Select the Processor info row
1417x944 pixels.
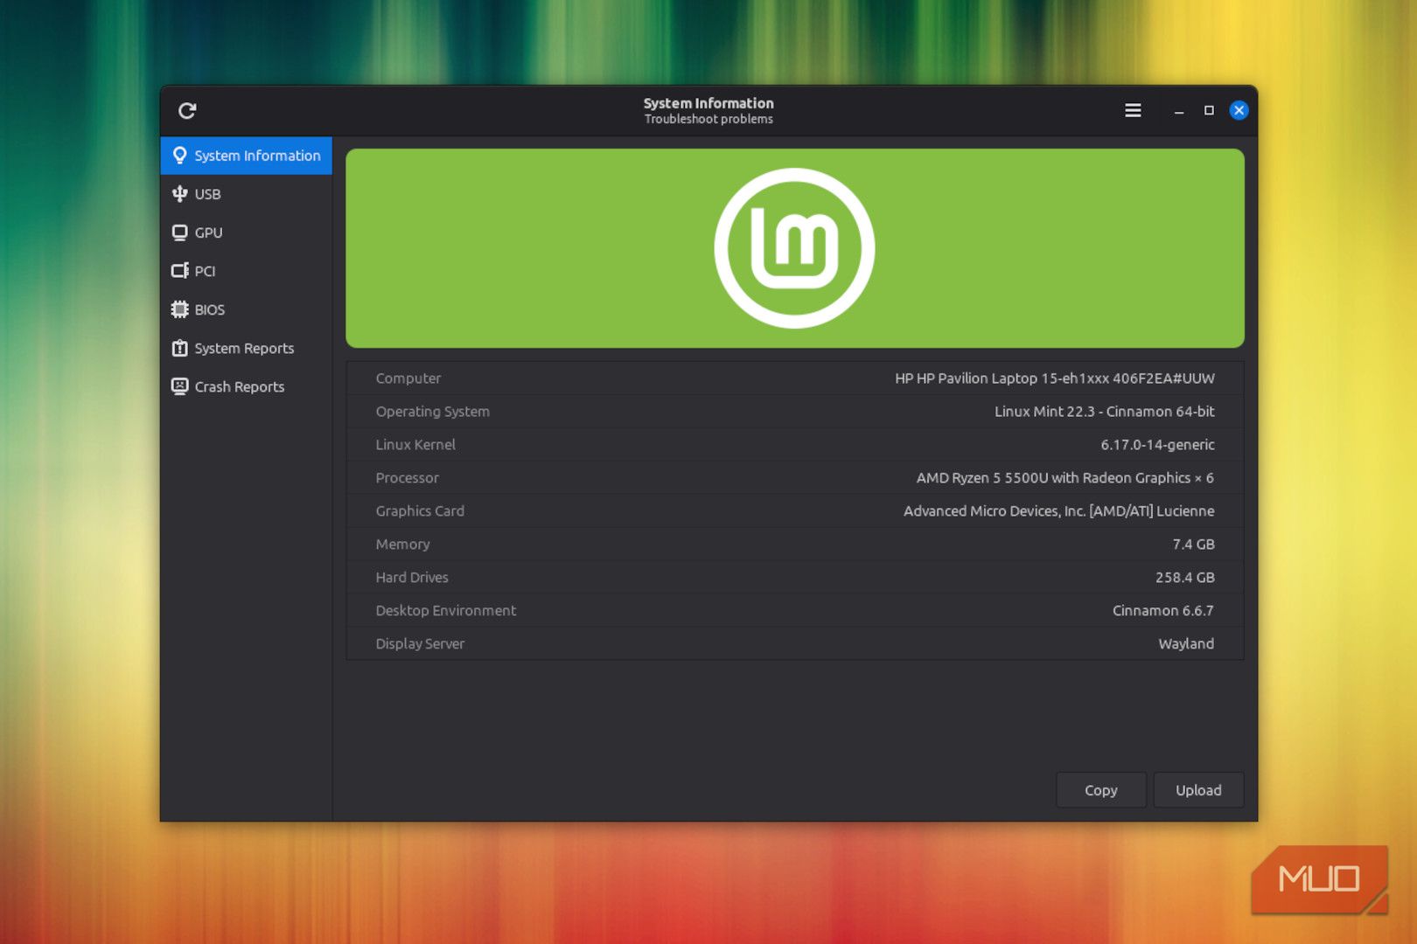click(794, 478)
